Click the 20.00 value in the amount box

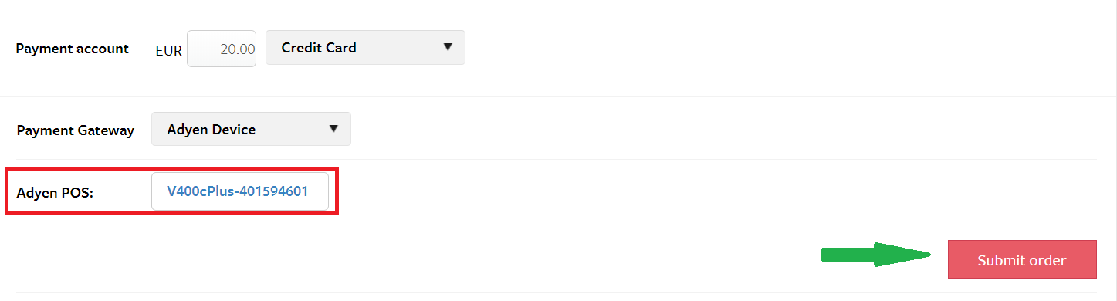(237, 49)
